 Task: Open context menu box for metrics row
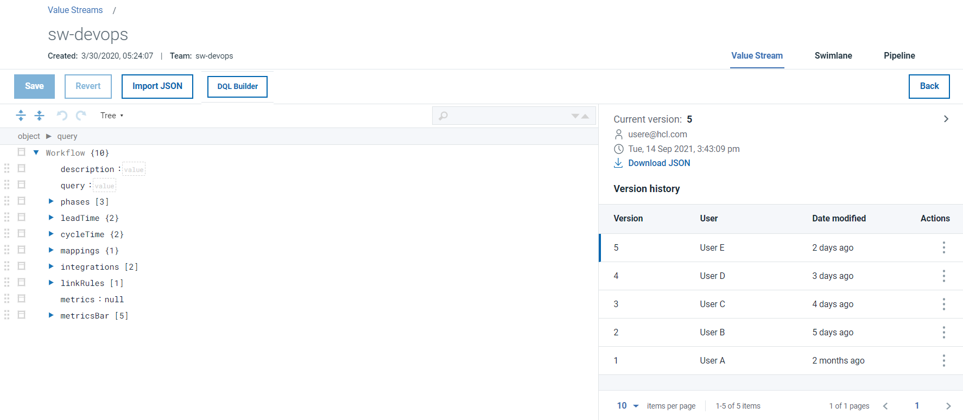click(22, 298)
